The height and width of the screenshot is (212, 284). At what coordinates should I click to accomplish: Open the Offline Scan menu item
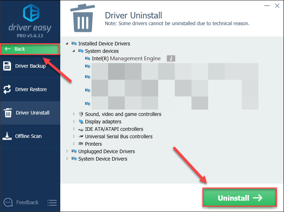30,136
